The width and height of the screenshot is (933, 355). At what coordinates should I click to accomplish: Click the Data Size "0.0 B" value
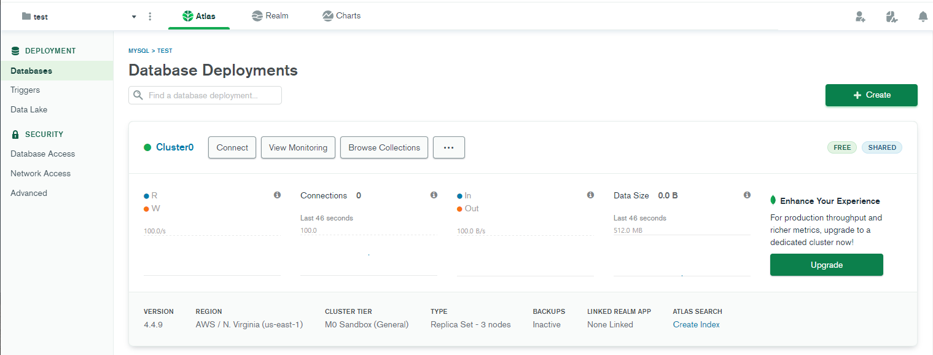click(668, 196)
